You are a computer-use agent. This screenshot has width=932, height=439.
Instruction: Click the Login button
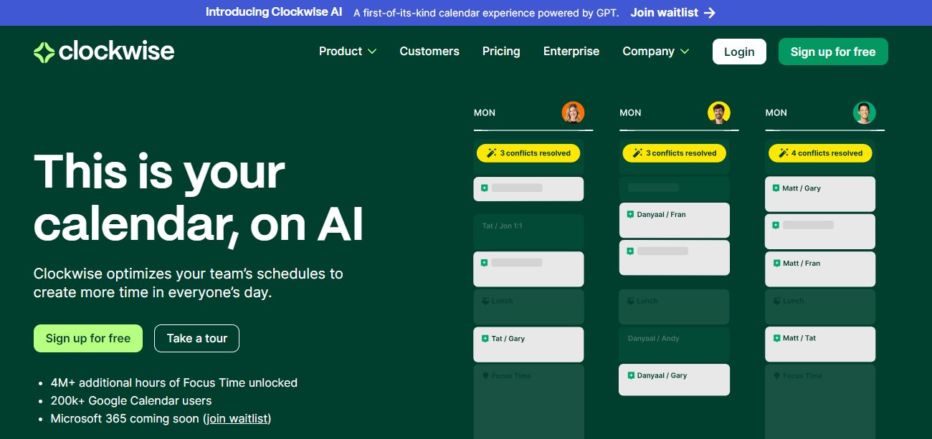pos(739,52)
